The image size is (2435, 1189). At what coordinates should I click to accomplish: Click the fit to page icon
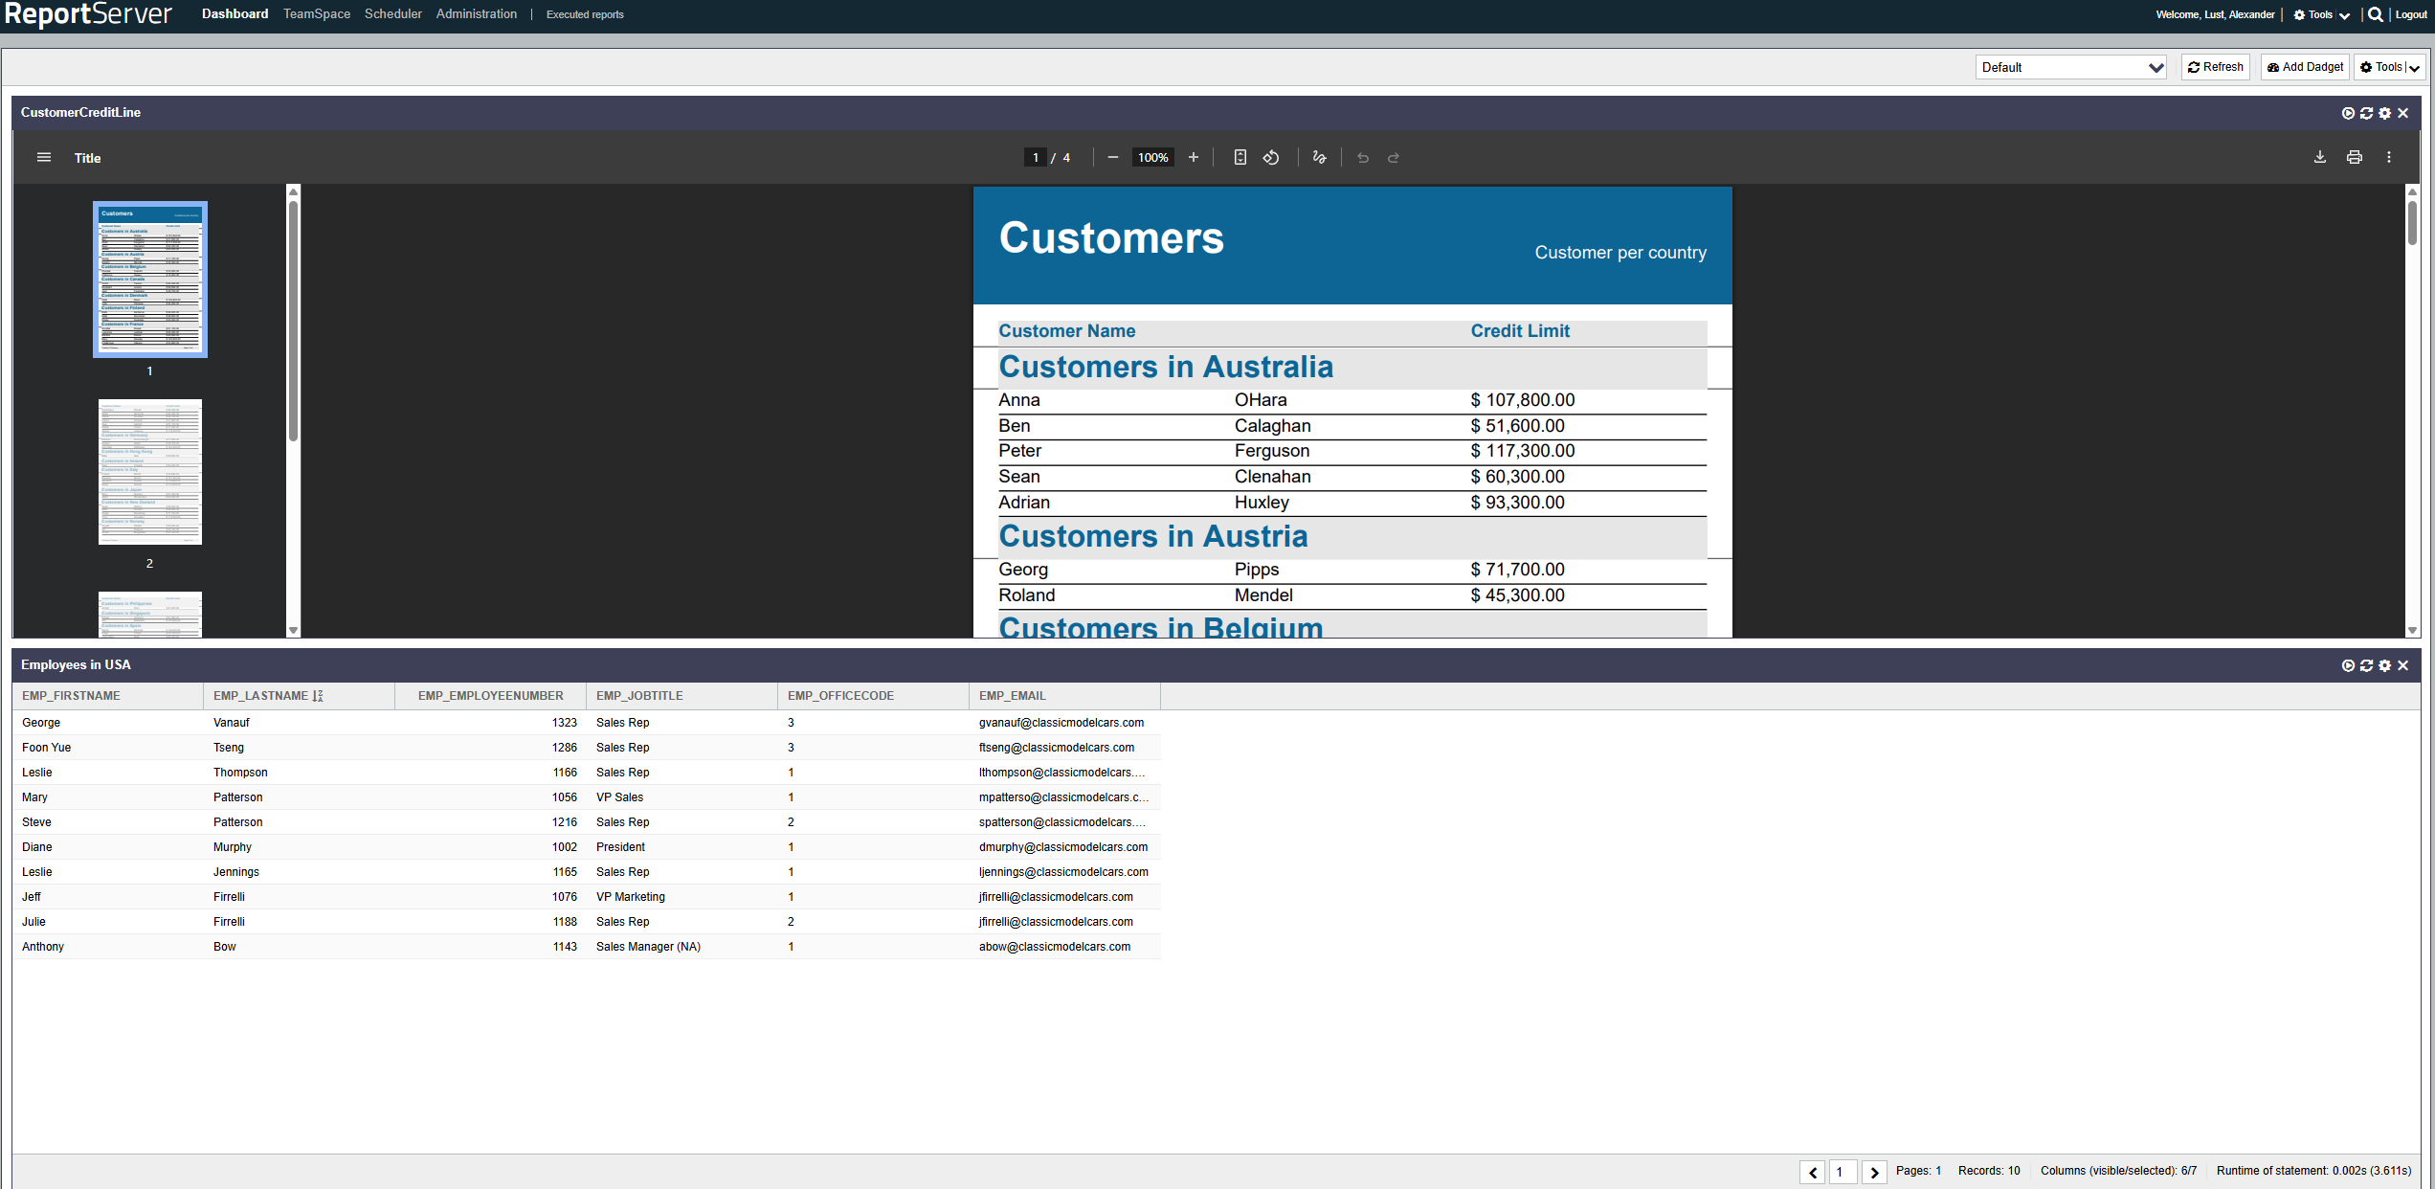click(1240, 158)
